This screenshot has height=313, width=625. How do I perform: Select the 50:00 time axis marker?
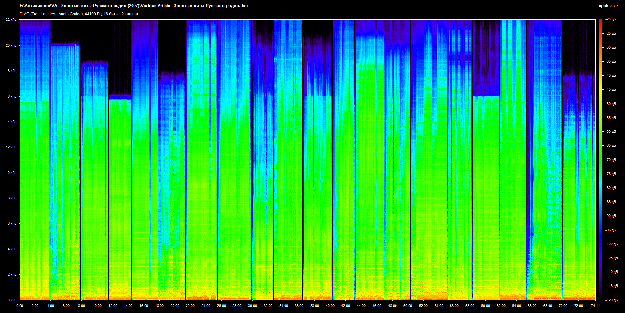[408, 306]
